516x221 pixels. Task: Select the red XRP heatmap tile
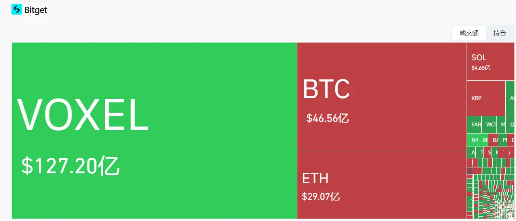[x=486, y=98]
